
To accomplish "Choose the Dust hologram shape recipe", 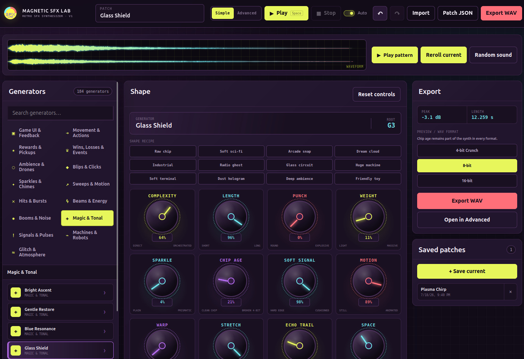I will pyautogui.click(x=231, y=178).
